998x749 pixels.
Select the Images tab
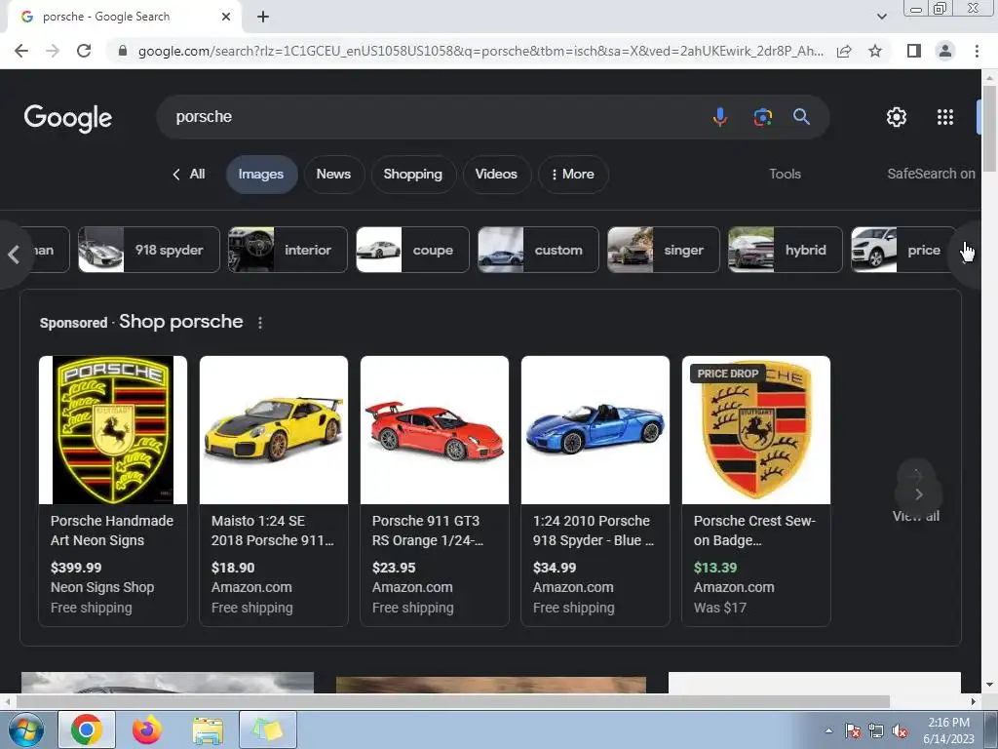pos(261,174)
